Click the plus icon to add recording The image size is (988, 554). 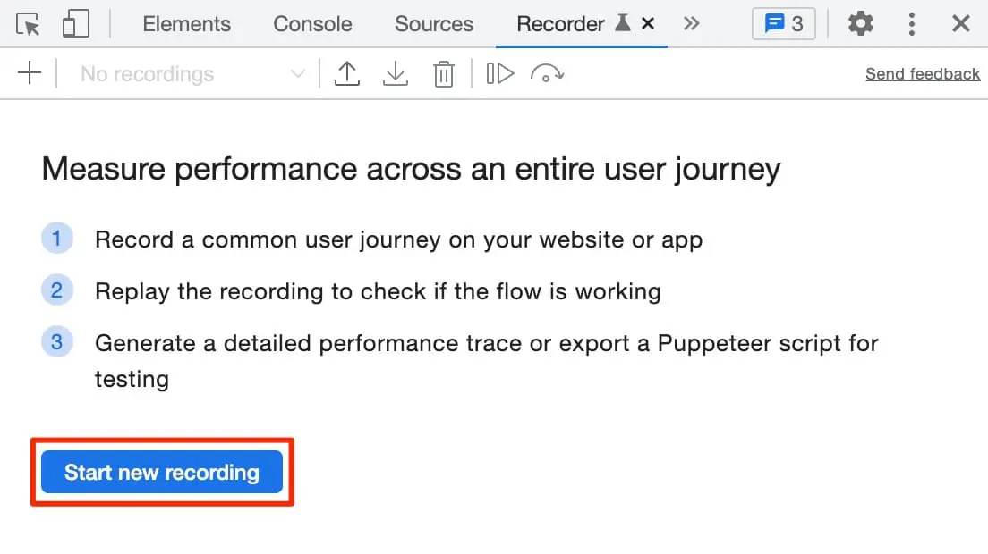(30, 74)
